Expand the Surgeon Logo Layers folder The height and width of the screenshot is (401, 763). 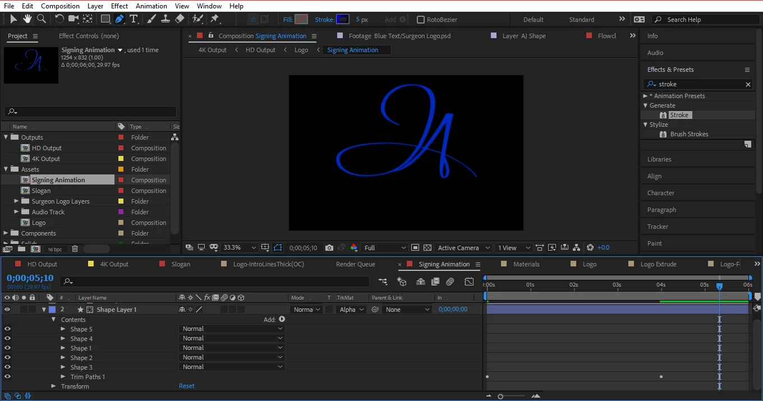[17, 201]
